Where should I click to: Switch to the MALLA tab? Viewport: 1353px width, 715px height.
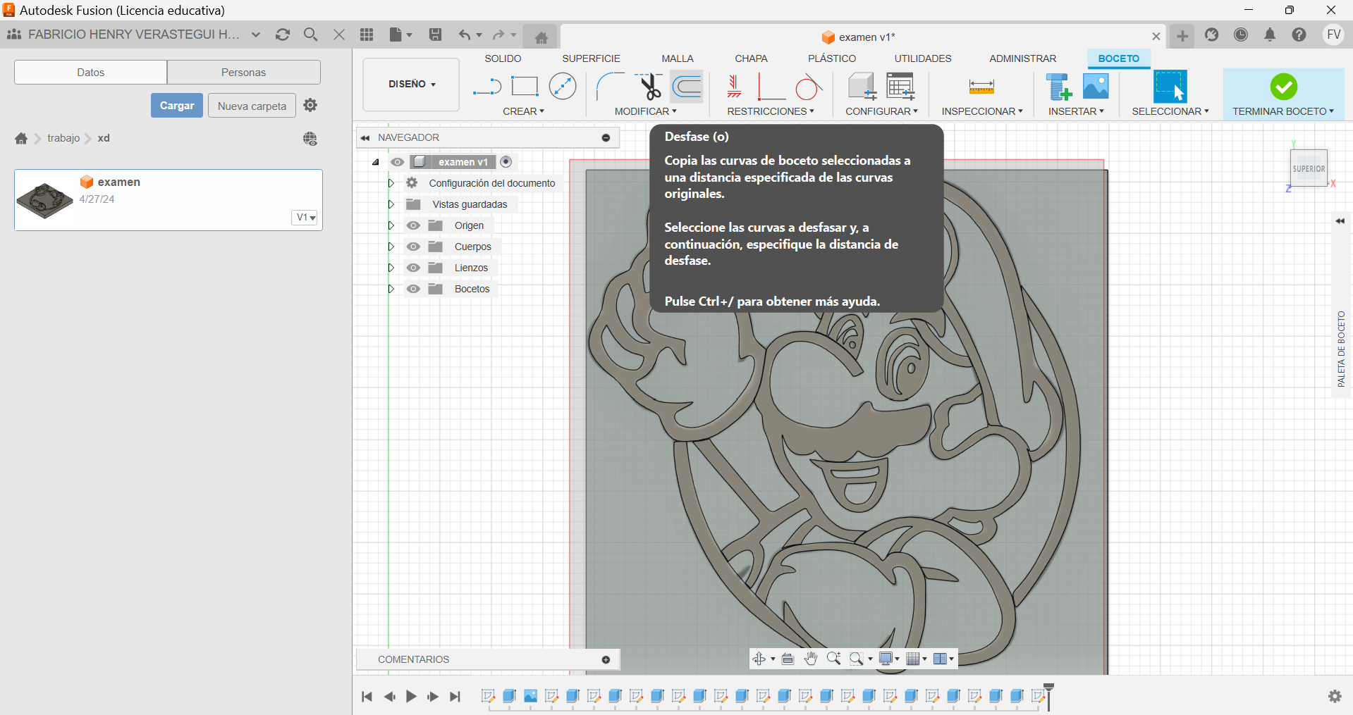click(x=678, y=58)
